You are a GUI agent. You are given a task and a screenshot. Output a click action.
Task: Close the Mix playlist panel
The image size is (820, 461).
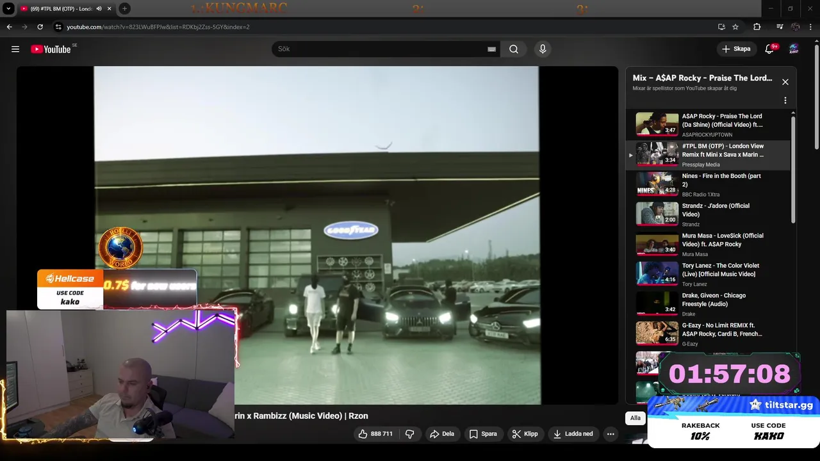pos(785,82)
